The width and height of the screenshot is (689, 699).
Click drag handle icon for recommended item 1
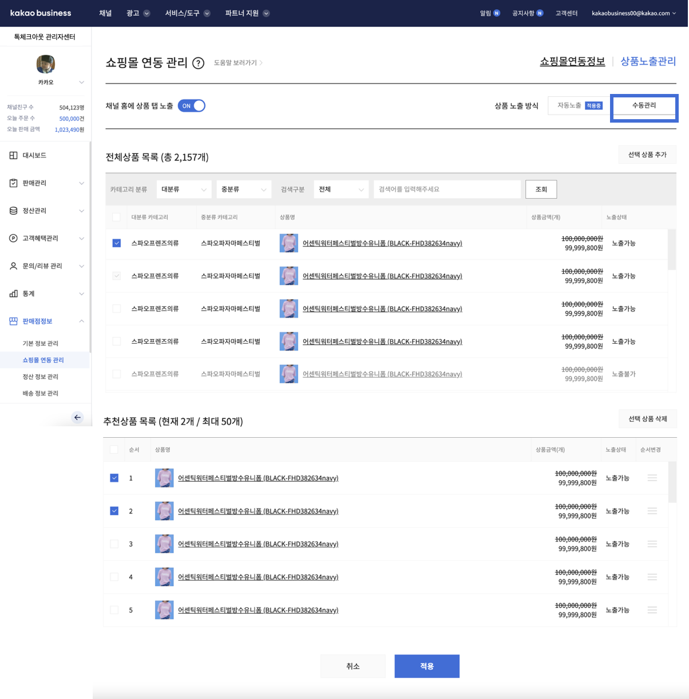pyautogui.click(x=652, y=478)
